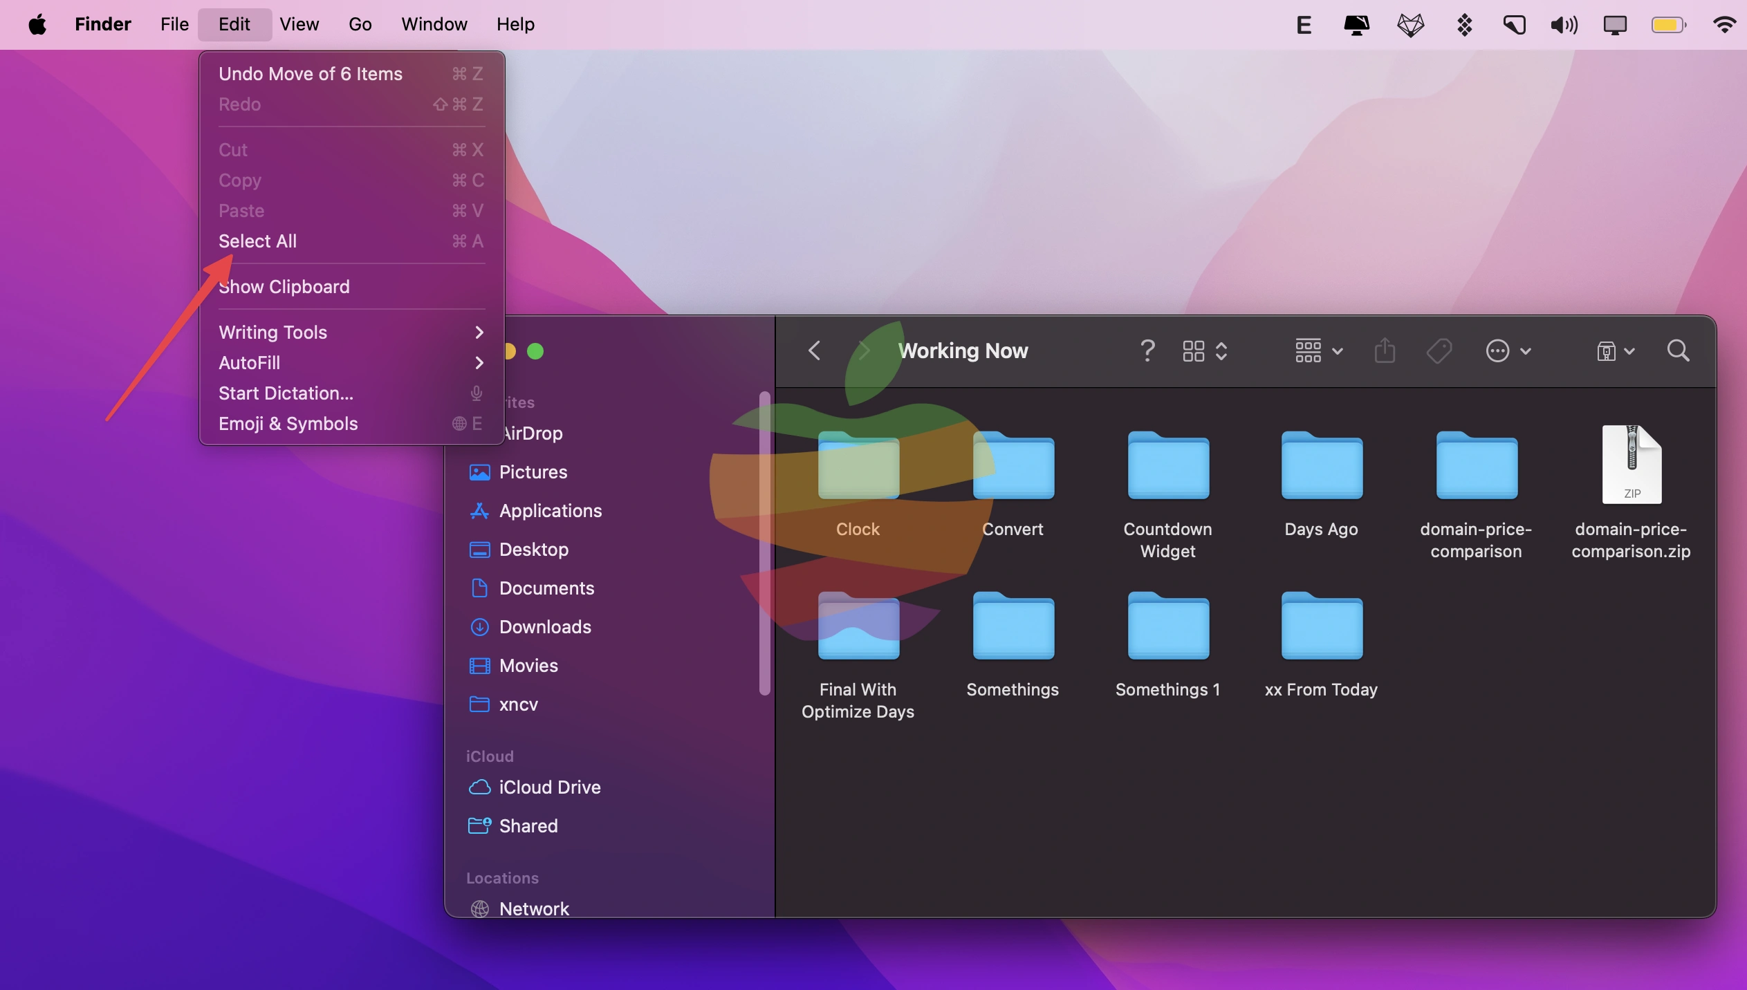
Task: Select AirDrop in the sidebar
Action: (x=532, y=433)
